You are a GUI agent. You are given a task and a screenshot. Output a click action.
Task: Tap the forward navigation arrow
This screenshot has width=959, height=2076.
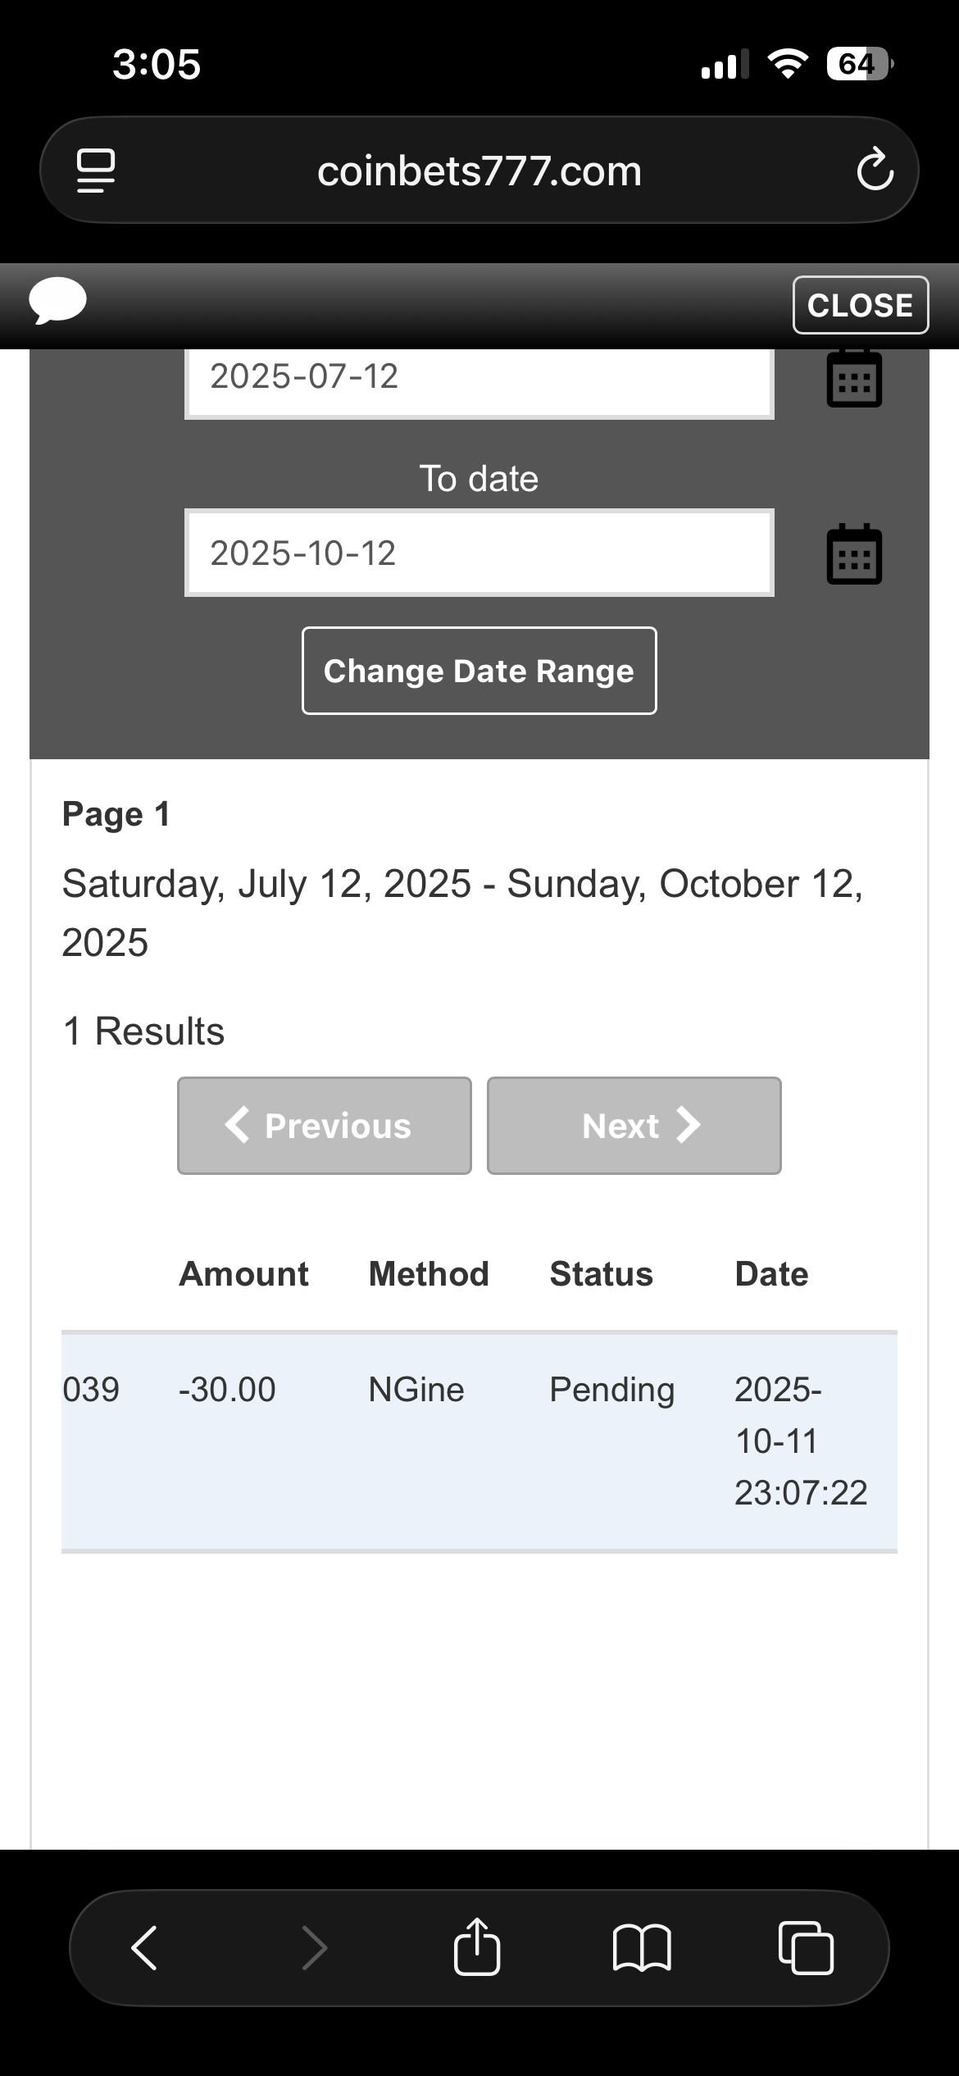pos(315,1947)
